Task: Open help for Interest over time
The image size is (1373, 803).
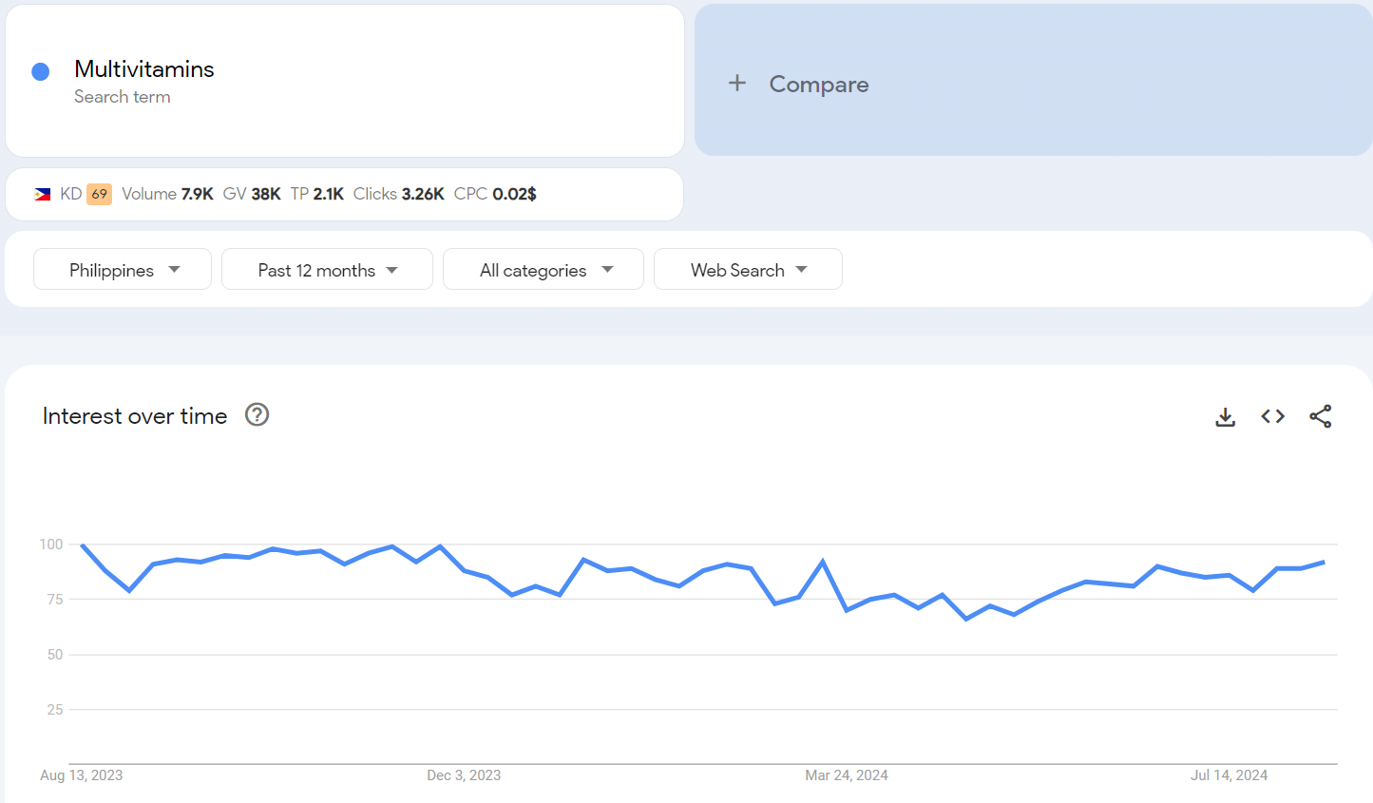Action: (257, 415)
